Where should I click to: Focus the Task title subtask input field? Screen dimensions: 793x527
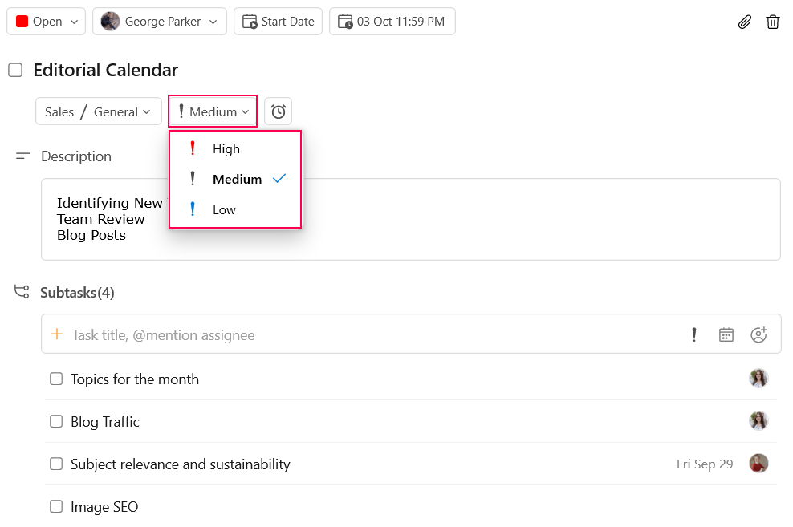click(x=364, y=334)
